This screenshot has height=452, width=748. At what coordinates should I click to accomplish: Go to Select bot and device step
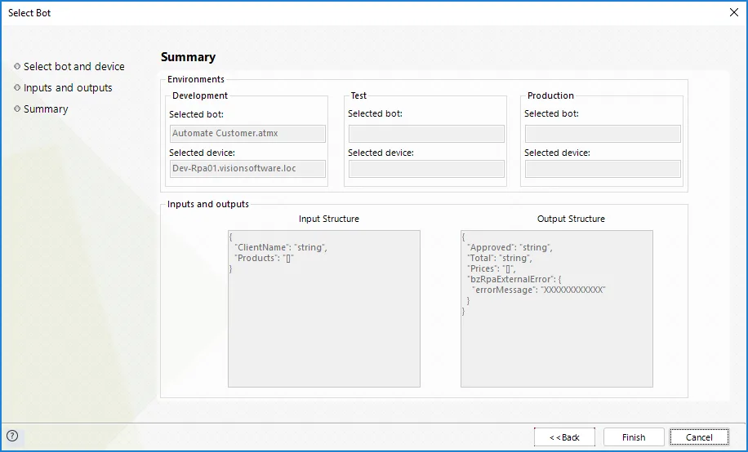pos(74,66)
